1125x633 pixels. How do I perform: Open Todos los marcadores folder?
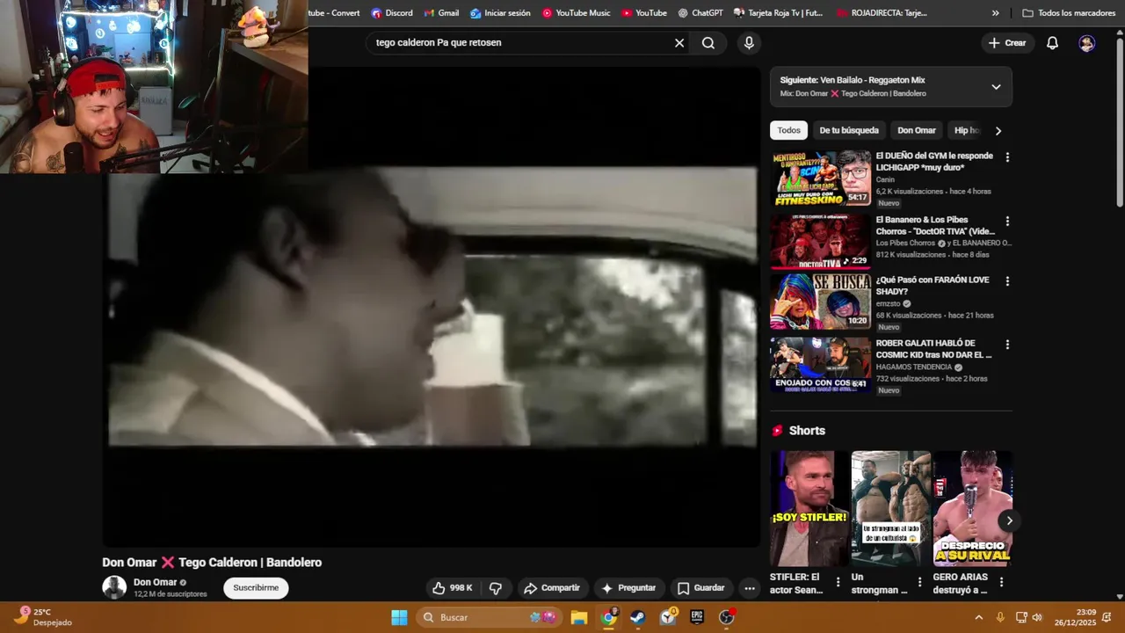[1069, 13]
